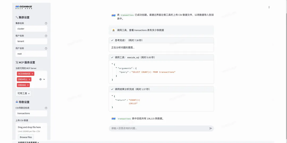Click the 租户名称 input with tenant
The height and width of the screenshot is (143, 287).
[31, 41]
